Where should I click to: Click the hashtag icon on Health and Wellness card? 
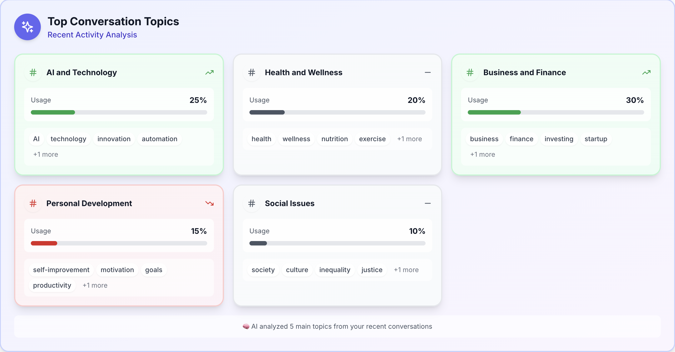click(252, 72)
